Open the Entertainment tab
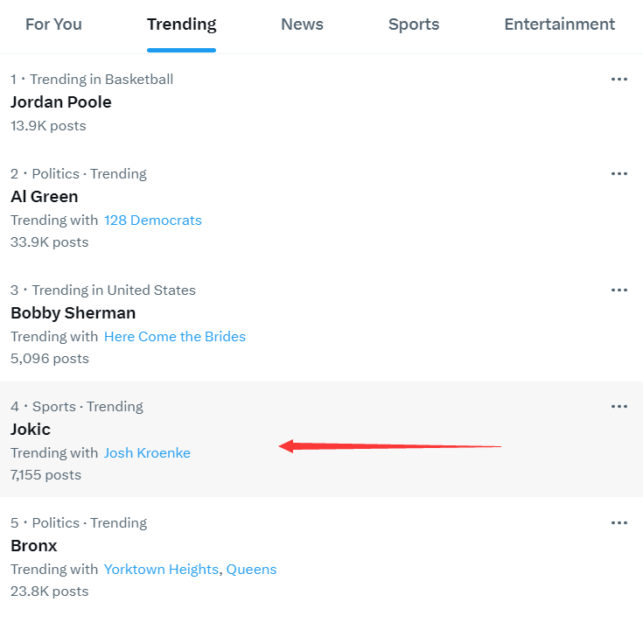Image resolution: width=643 pixels, height=623 pixels. click(x=559, y=24)
